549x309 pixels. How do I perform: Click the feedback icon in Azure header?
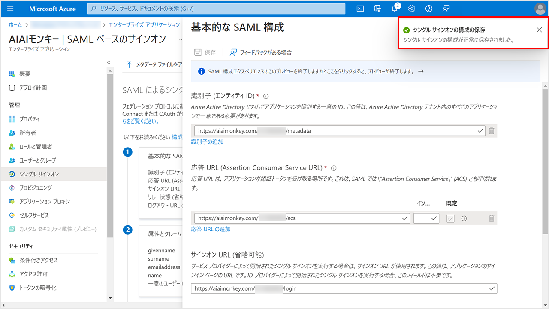click(x=446, y=9)
